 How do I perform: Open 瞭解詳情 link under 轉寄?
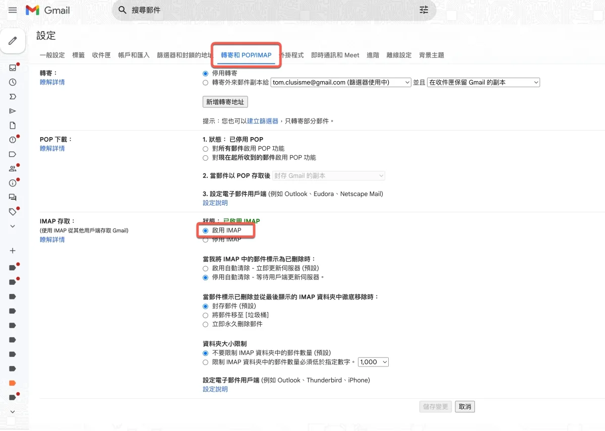[x=52, y=82]
